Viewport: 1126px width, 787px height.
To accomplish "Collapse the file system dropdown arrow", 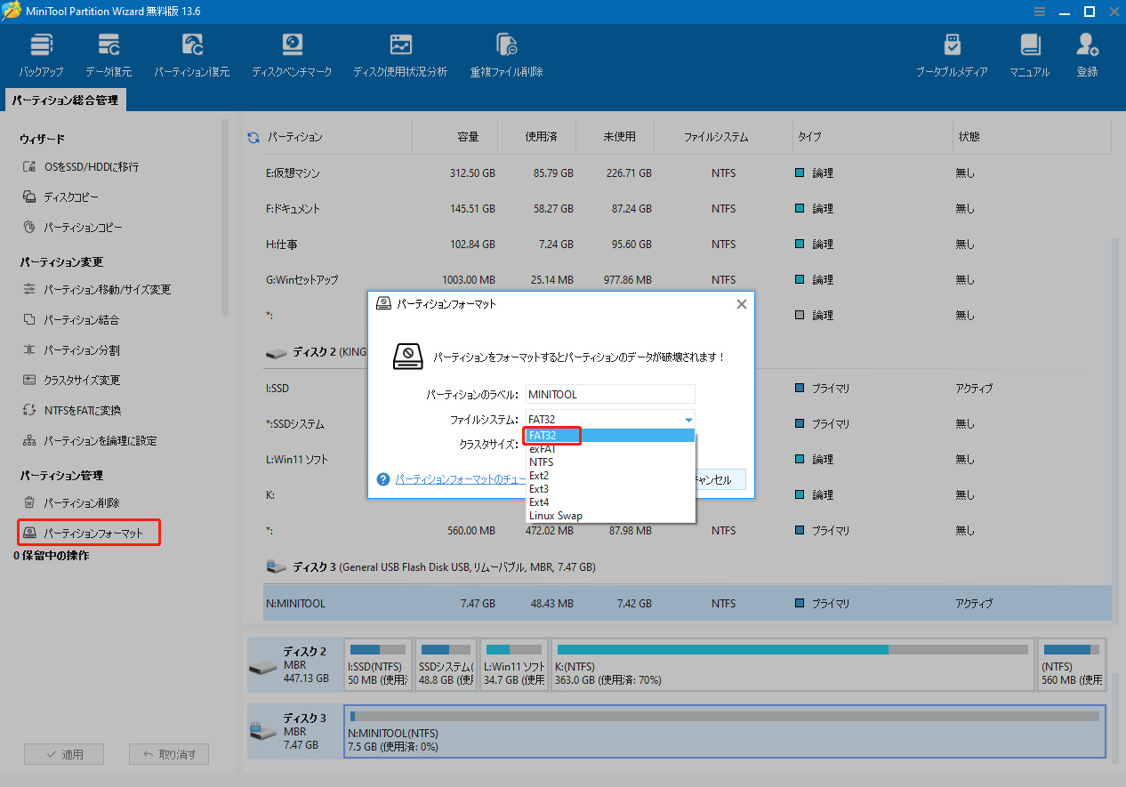I will coord(688,420).
